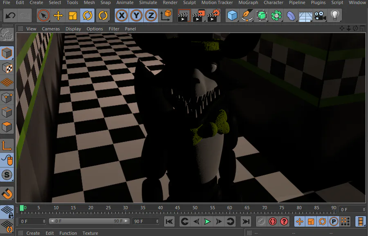Open viewport Panel menu
This screenshot has width=368, height=236.
130,29
